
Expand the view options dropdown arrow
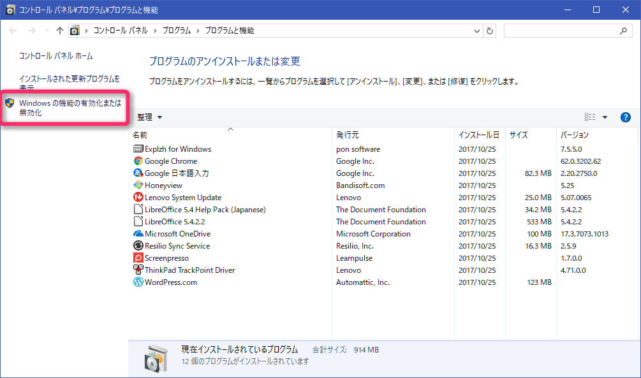(605, 117)
